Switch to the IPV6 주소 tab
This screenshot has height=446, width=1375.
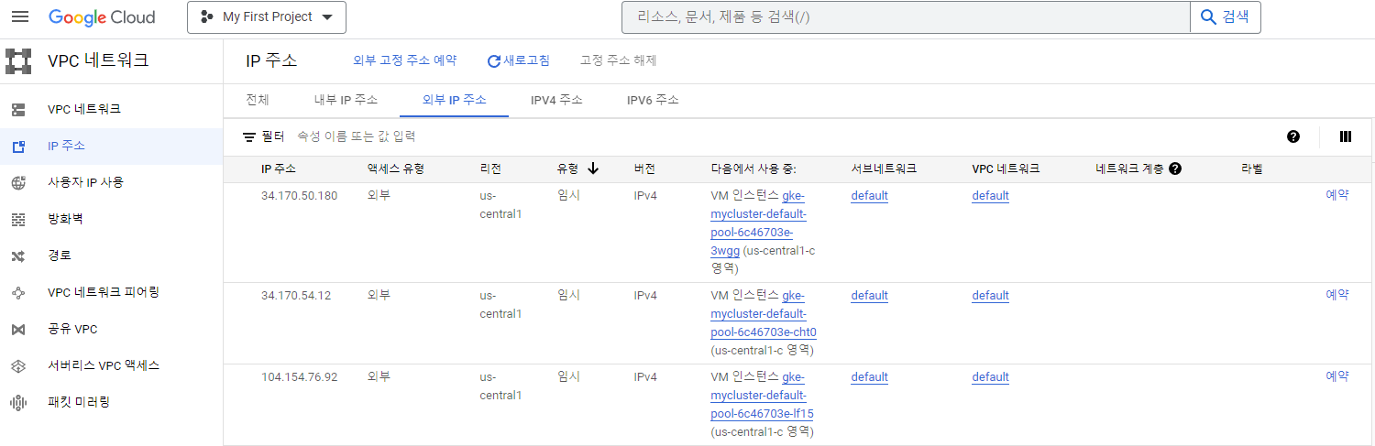(x=653, y=100)
